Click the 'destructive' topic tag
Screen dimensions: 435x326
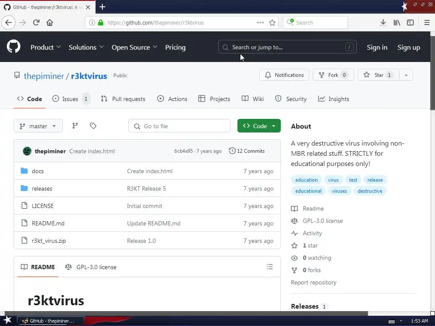[370, 191]
